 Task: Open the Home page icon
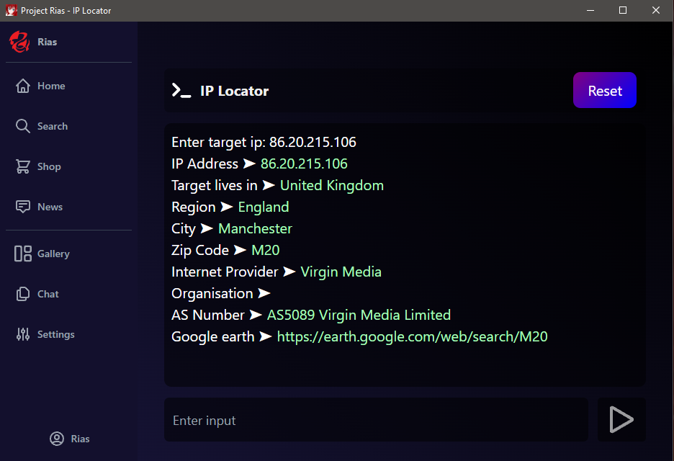[x=23, y=86]
